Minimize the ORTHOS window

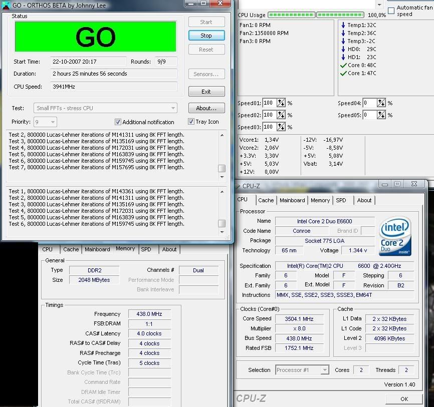click(x=191, y=4)
